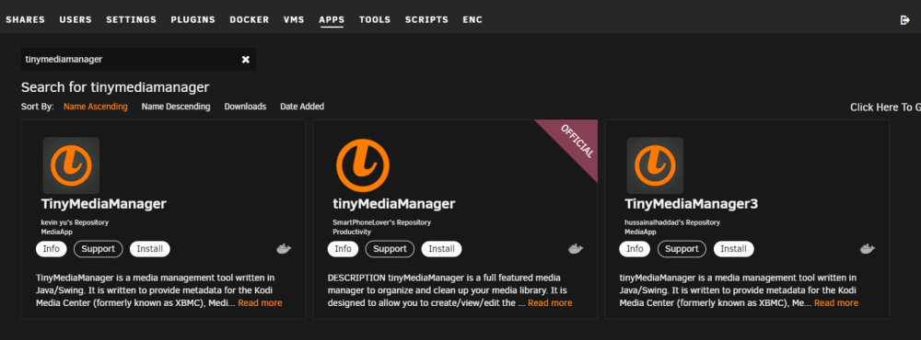921x340 pixels.
Task: Click Docker whale icon on TinyMediaManager3 card
Action: tap(868, 249)
